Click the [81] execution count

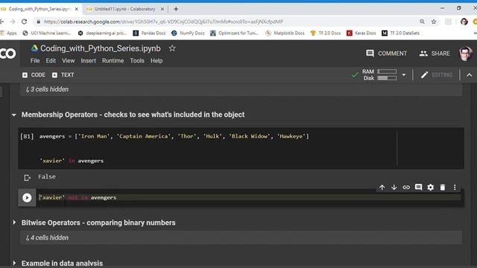pos(27,136)
